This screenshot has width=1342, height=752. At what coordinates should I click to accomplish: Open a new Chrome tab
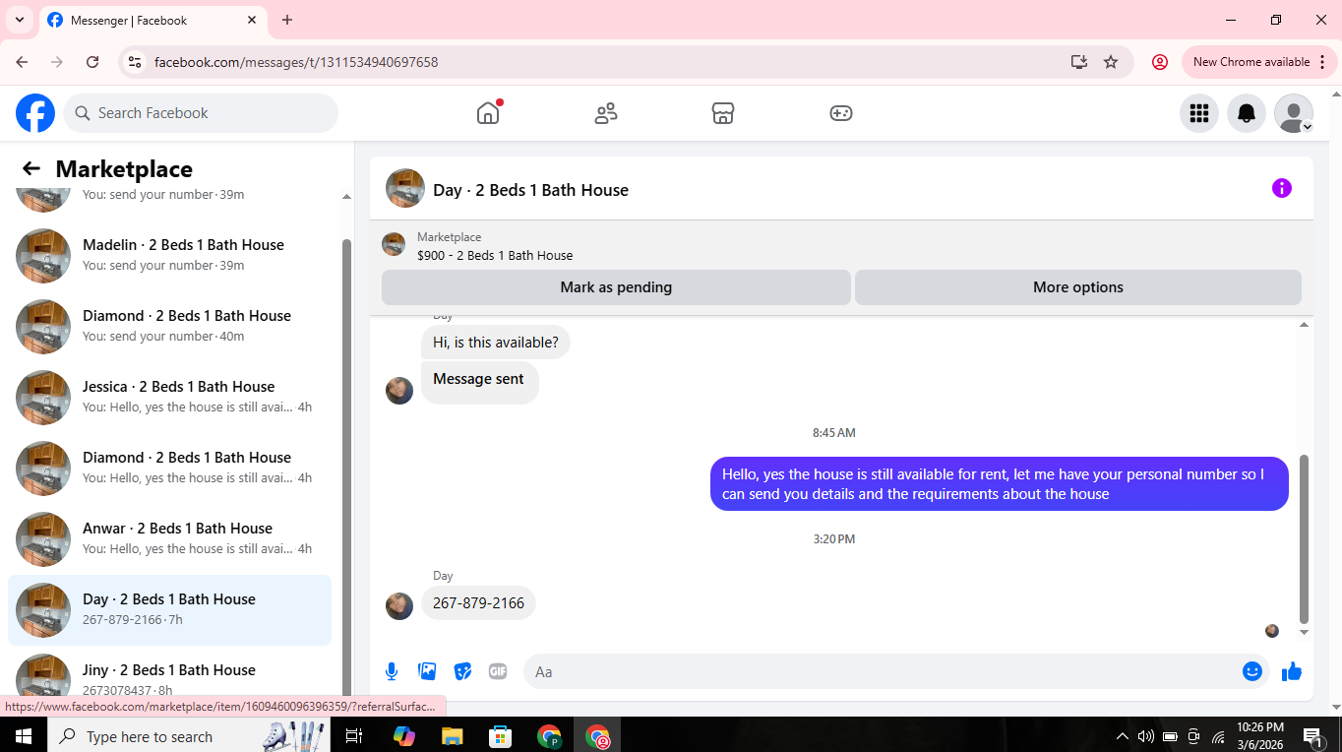pyautogui.click(x=287, y=20)
